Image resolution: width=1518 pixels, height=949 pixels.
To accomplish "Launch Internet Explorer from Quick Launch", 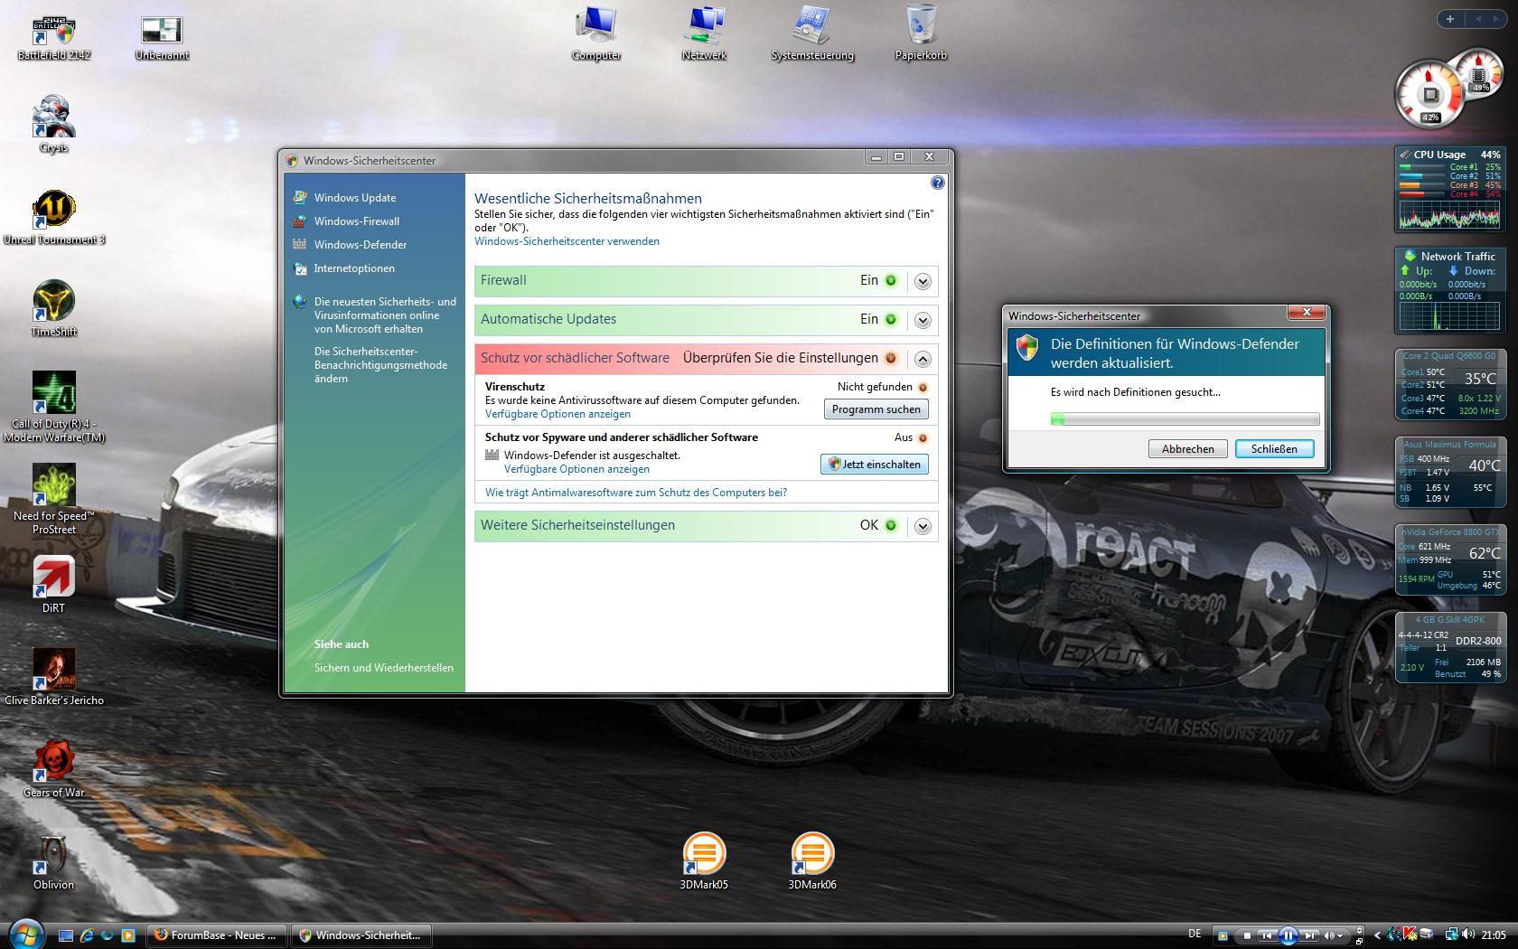I will tap(87, 935).
